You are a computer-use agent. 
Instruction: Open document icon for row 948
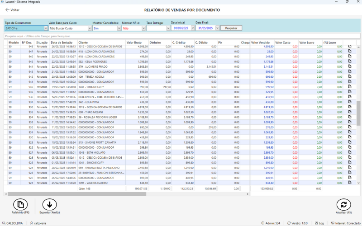tap(350, 47)
